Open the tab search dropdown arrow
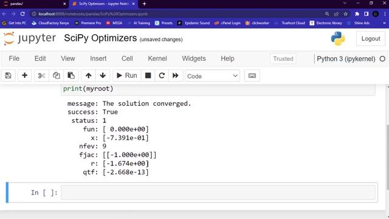Viewport: 389px width, 219px height. 345,3
